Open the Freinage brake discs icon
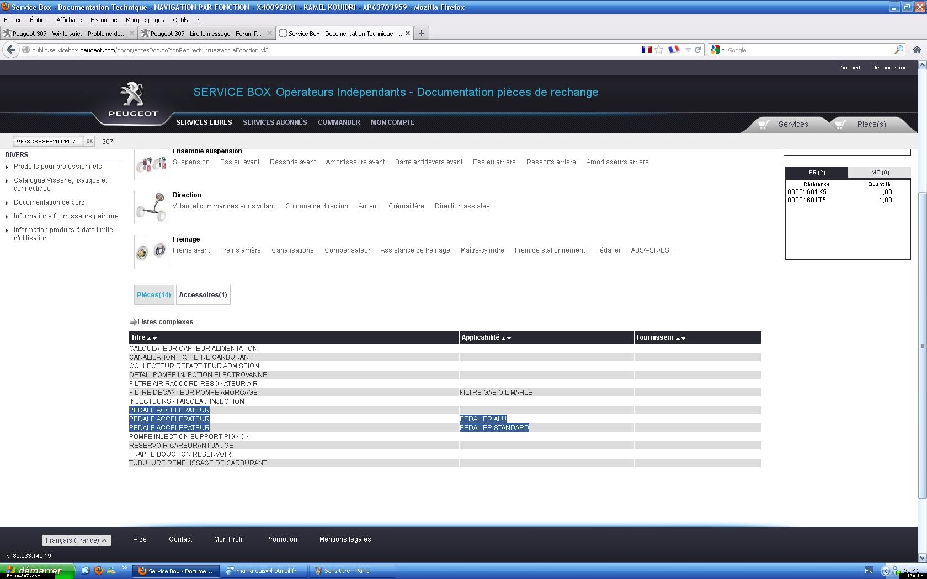927x579 pixels. coord(151,252)
